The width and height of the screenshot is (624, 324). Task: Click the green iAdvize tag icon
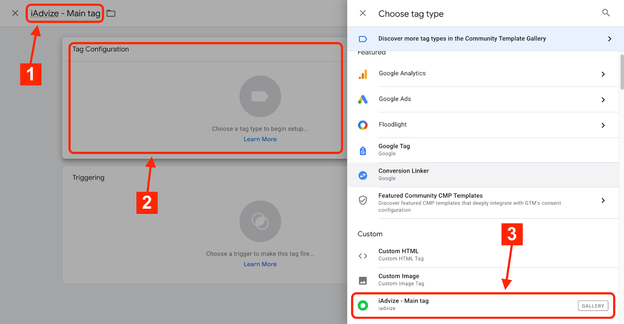[363, 305]
